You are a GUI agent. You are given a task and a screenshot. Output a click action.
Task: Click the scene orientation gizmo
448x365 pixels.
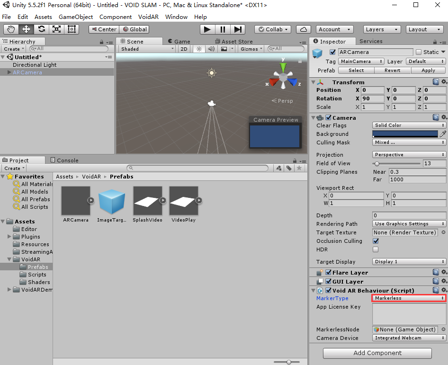(x=283, y=77)
